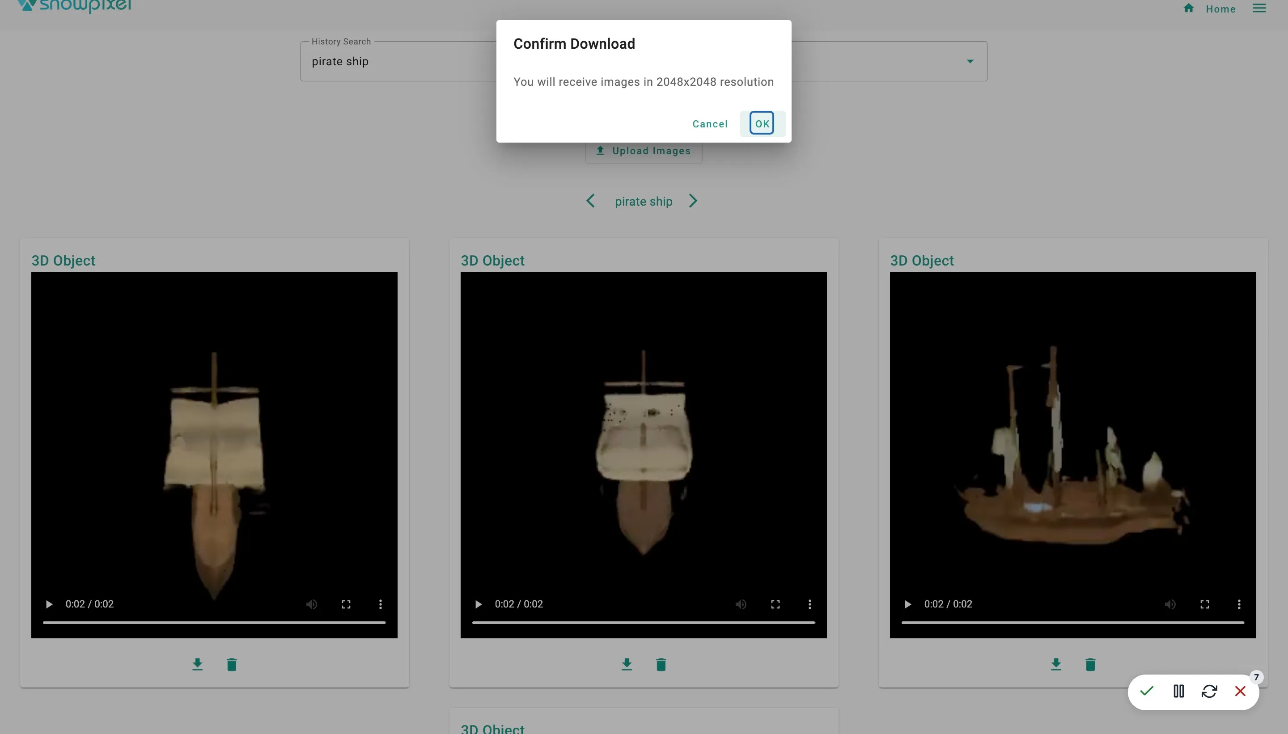
Task: Go to the previous prompt with the left chevron
Action: tap(590, 201)
